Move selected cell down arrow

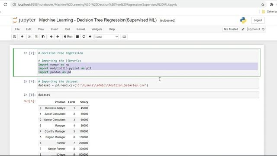[58, 36]
